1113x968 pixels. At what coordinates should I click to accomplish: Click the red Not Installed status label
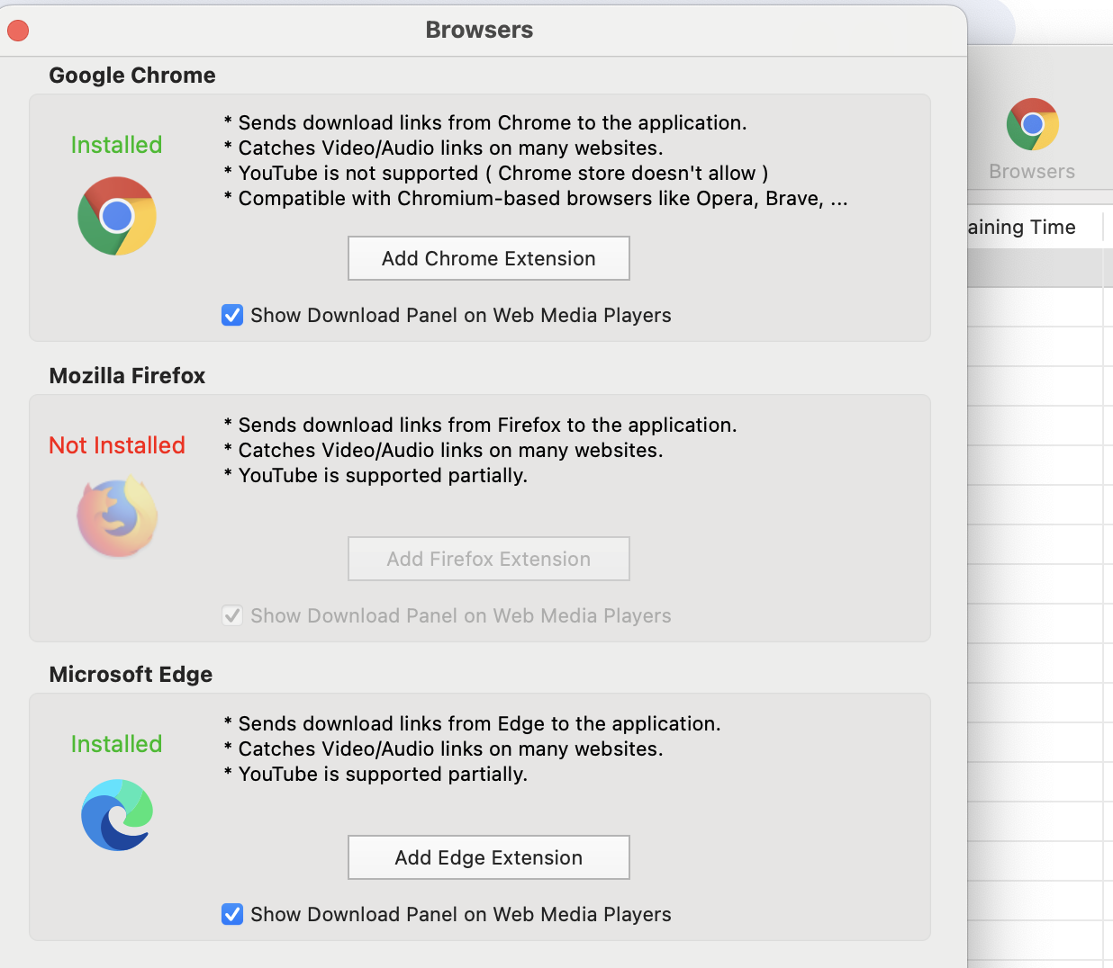coord(117,445)
